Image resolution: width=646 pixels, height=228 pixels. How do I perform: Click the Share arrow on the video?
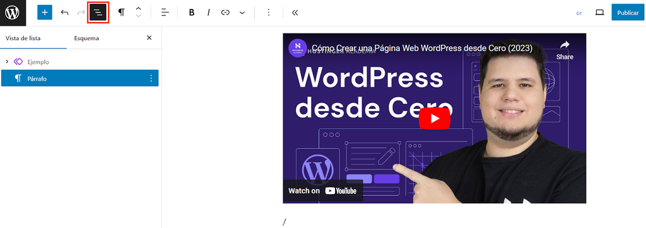565,49
